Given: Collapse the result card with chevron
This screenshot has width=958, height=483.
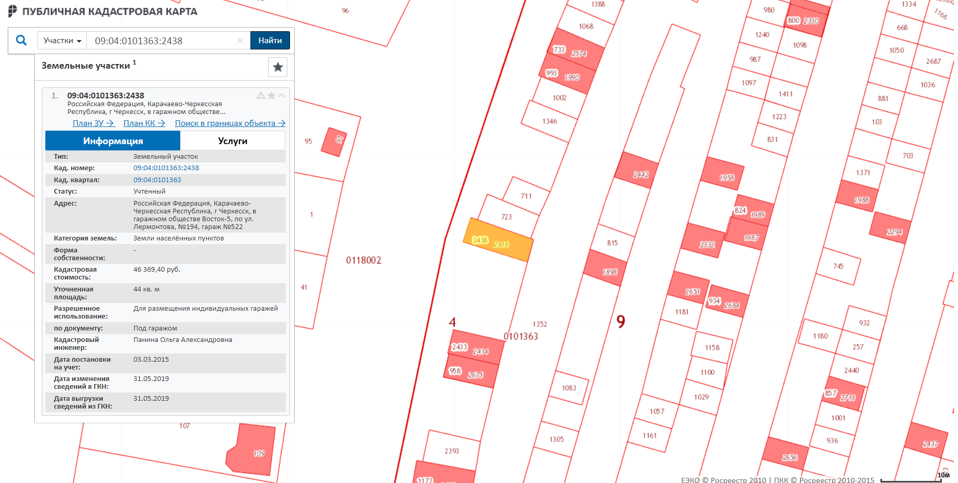Looking at the screenshot, I should click(282, 95).
